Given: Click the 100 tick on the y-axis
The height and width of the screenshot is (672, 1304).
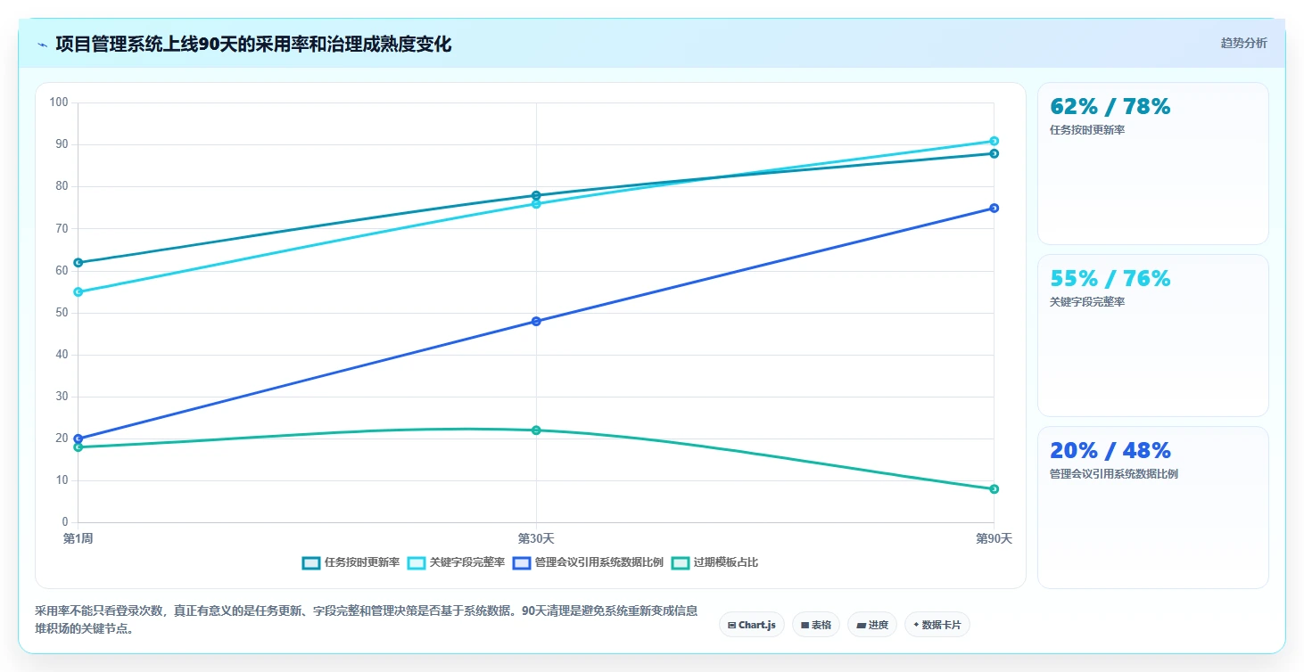Looking at the screenshot, I should point(59,102).
